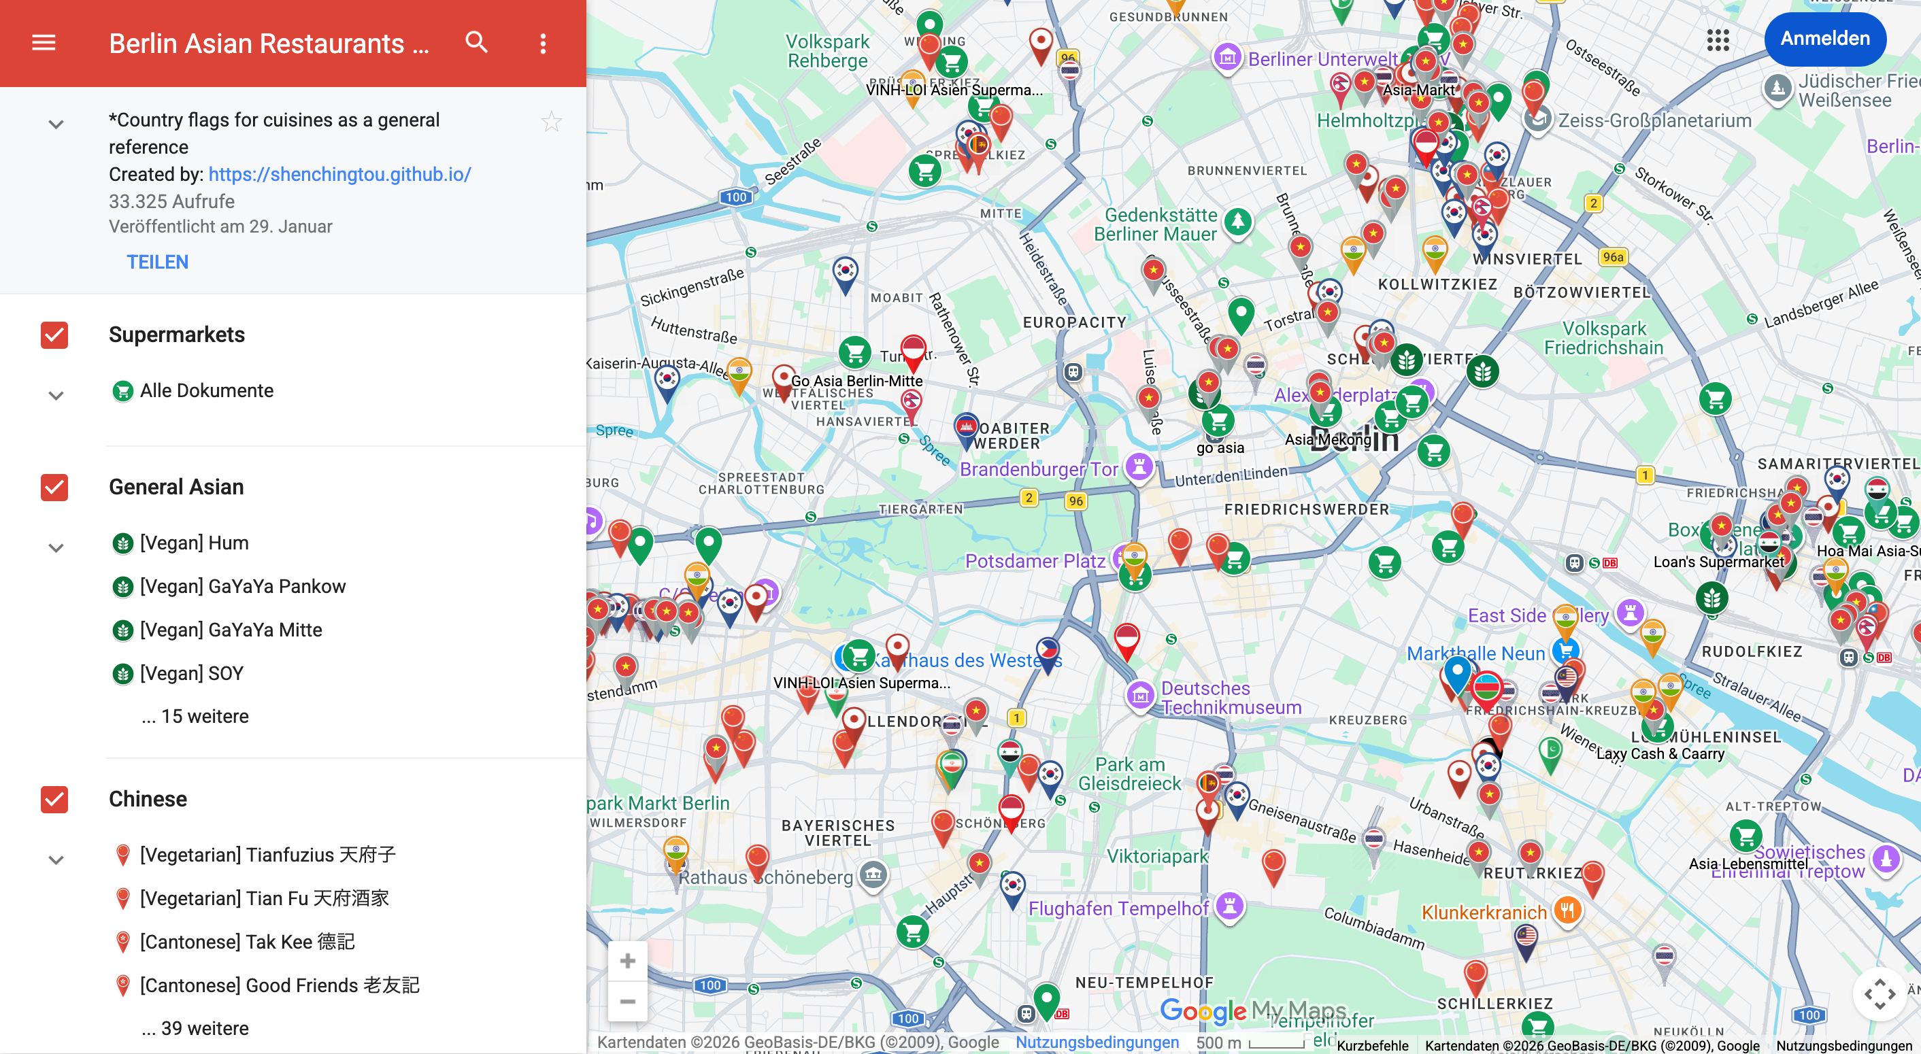
Task: Click the Klunkerkranich restaurant icon
Action: [x=1567, y=911]
